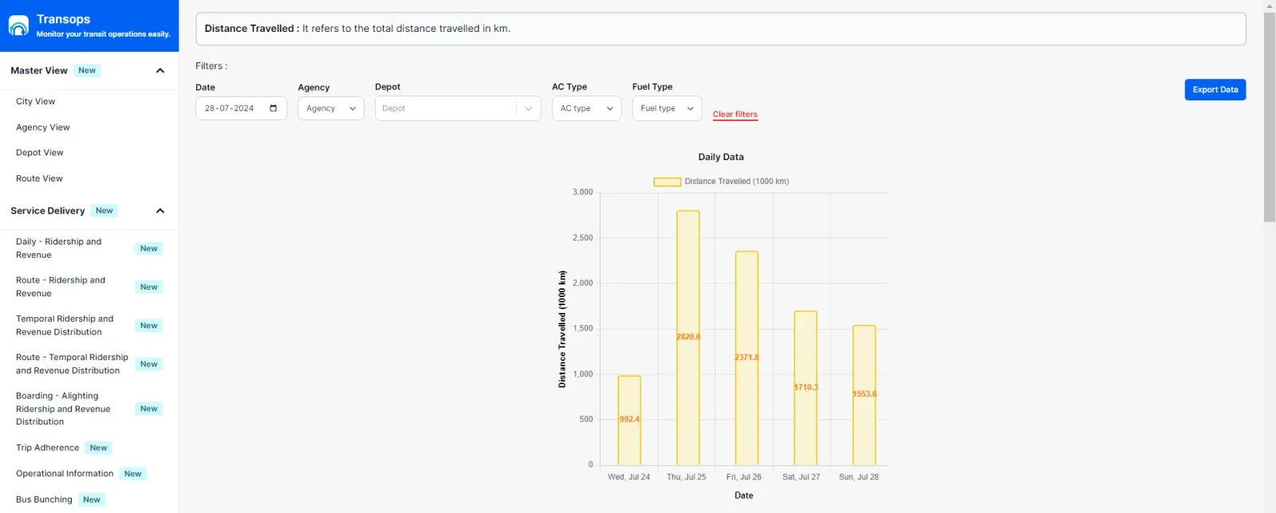Open the AC type dropdown
This screenshot has width=1276, height=513.
[x=587, y=108]
